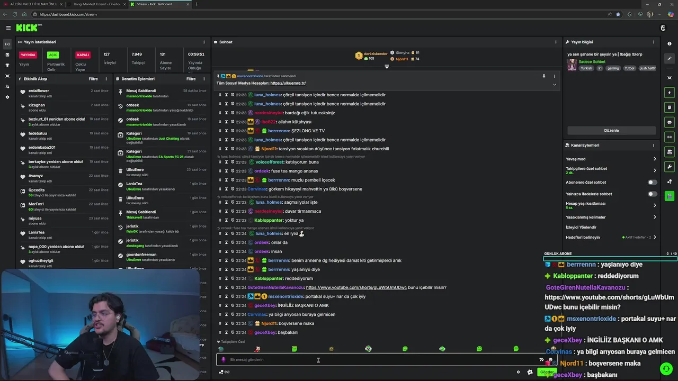Click the KAPALI Çoklu Yayın badge
The width and height of the screenshot is (678, 381).
pos(83,55)
